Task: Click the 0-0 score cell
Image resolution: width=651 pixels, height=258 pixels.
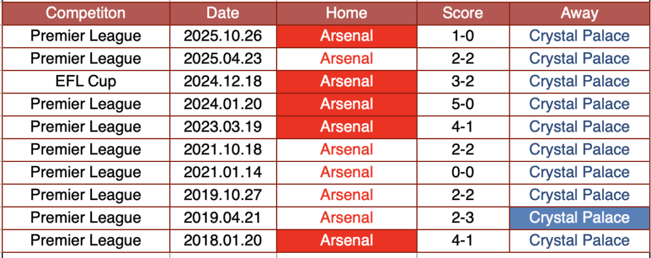Action: coord(463,172)
